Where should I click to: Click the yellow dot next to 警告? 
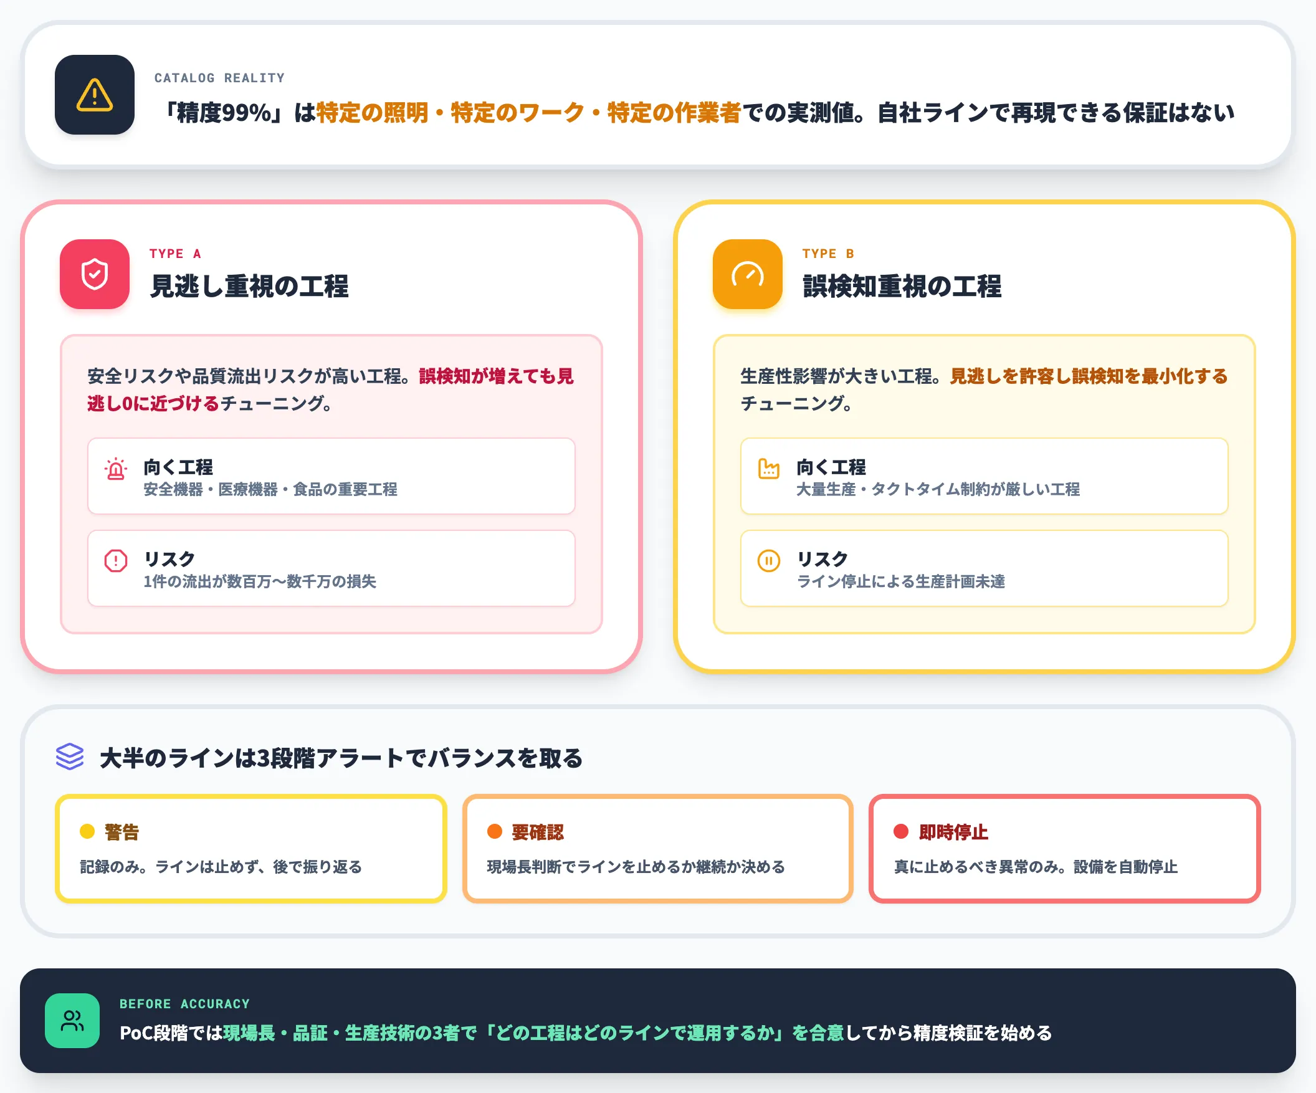click(87, 832)
